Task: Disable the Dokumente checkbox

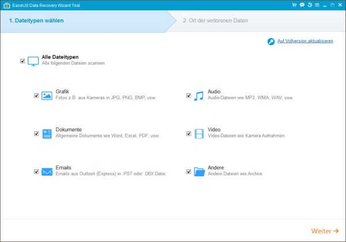Action: coord(36,134)
